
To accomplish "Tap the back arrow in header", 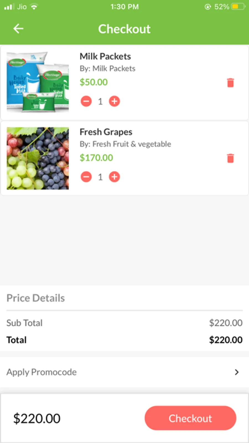I will click(x=18, y=29).
